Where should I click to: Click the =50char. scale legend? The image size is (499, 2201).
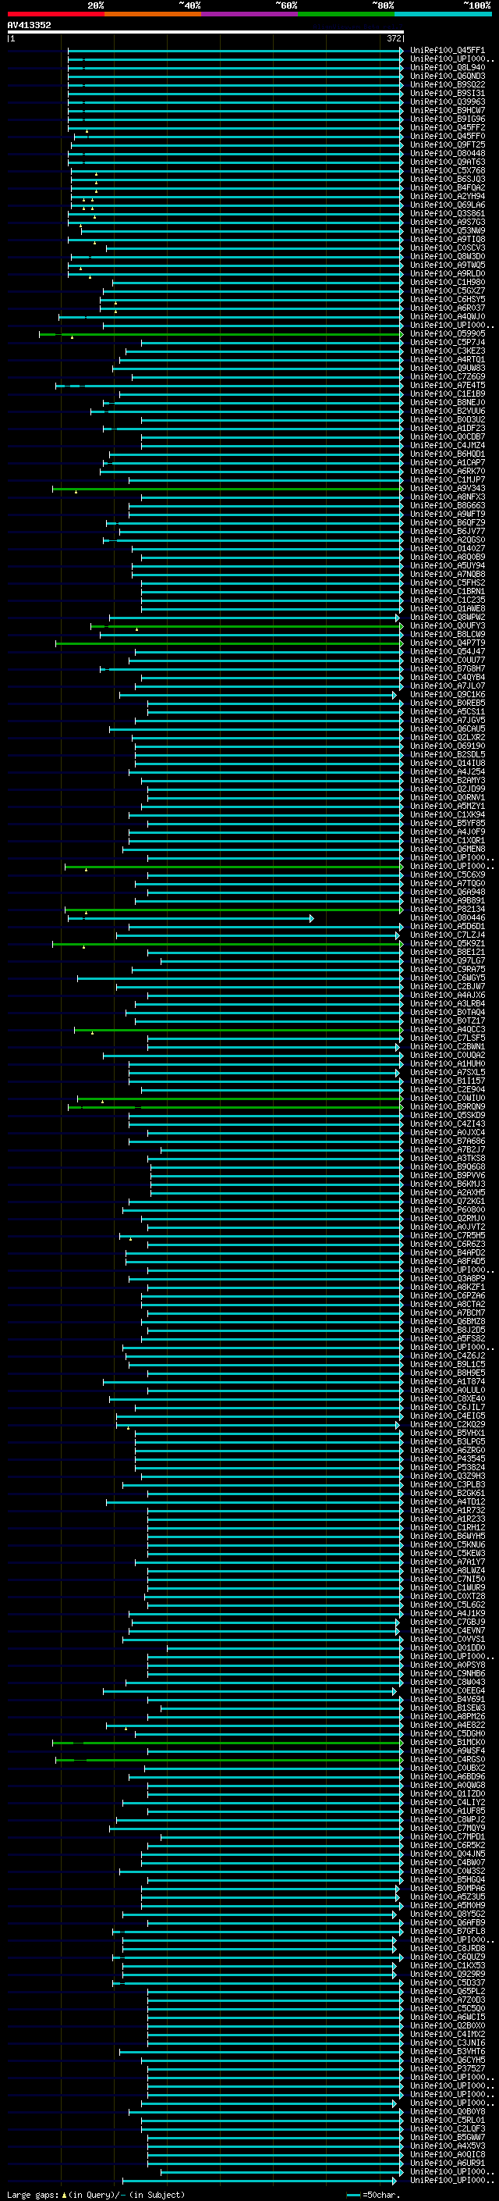point(372,2195)
